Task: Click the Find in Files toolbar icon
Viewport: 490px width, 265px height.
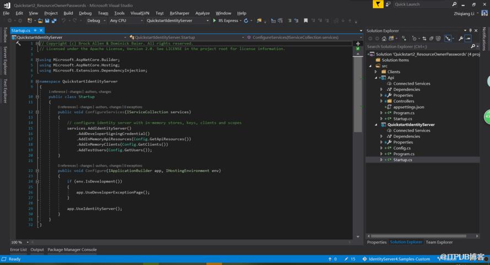Action: 259,20
